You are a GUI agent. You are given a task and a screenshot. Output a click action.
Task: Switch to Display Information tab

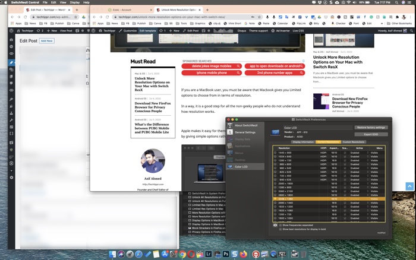[x=303, y=142]
